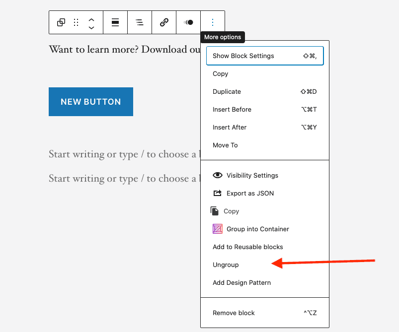399x332 pixels.
Task: Click the move up chevron
Action: [x=91, y=19]
